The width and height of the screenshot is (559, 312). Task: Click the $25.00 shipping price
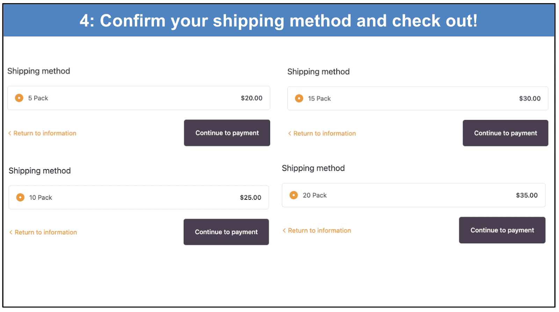(251, 197)
